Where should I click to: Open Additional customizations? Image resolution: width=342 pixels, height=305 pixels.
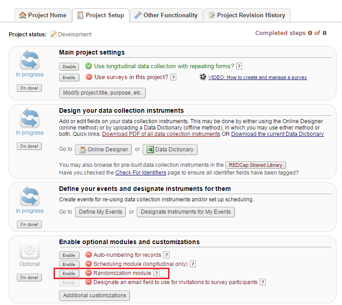coord(94,295)
